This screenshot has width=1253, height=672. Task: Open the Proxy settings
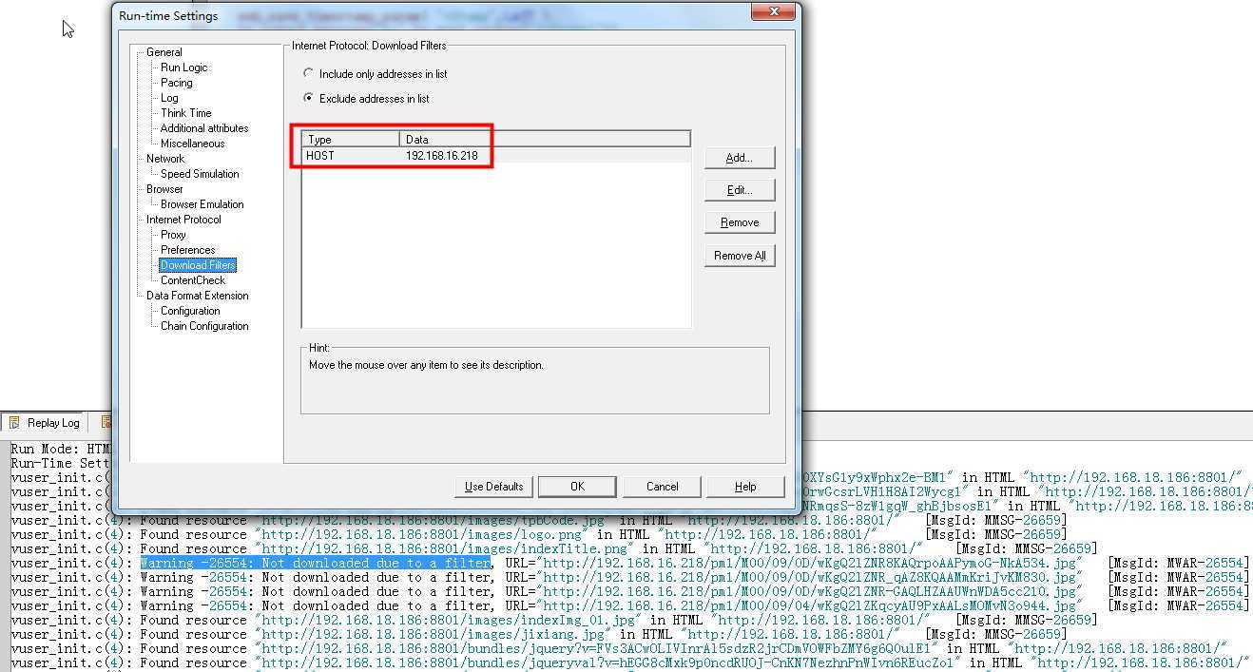click(173, 235)
